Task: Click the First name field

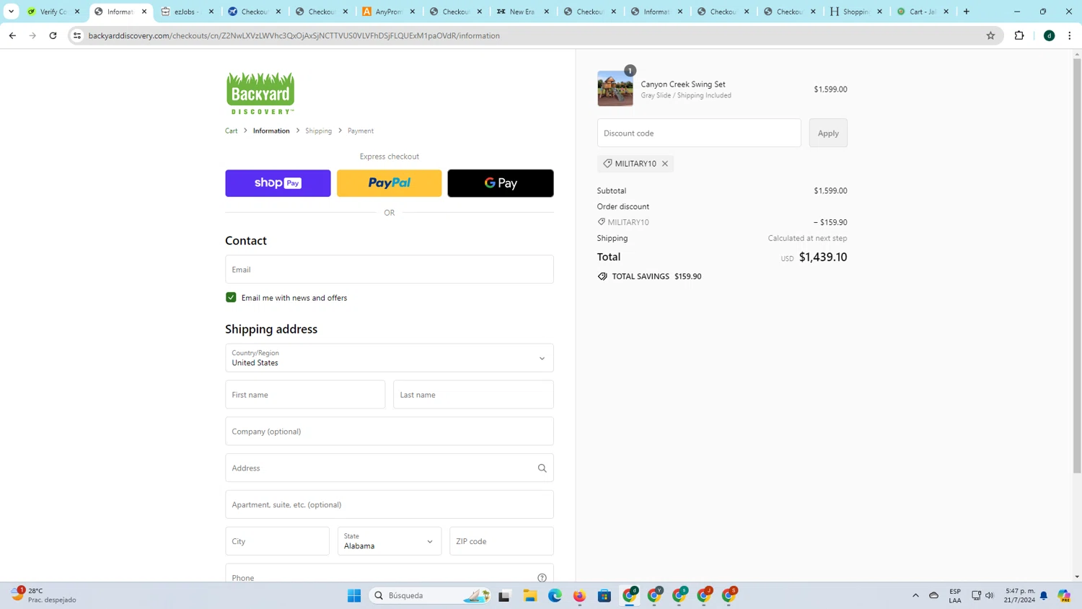Action: point(305,395)
